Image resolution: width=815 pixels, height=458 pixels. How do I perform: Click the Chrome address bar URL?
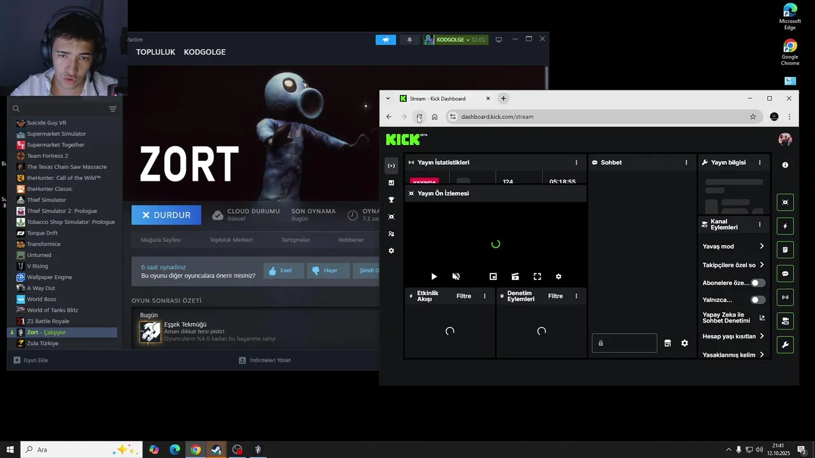coord(497,117)
